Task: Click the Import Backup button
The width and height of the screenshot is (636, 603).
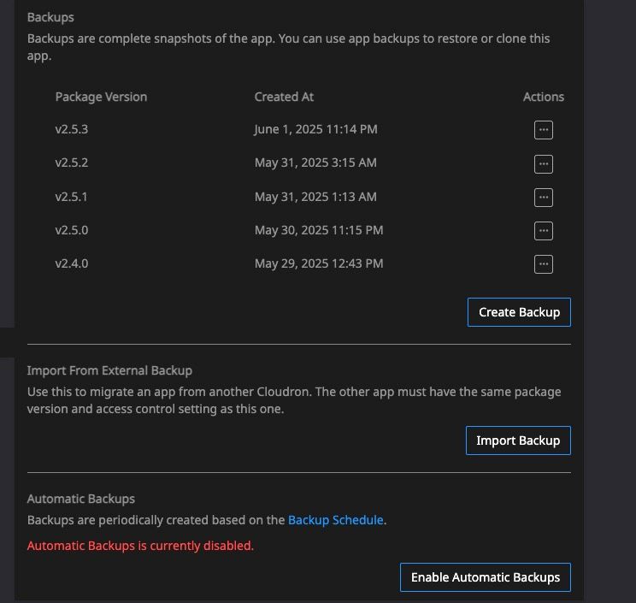Action: (x=518, y=440)
